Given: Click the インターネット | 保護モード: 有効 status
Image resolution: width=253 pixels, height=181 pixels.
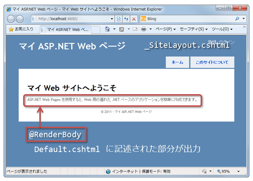Looking at the screenshot, I should point(141,171).
